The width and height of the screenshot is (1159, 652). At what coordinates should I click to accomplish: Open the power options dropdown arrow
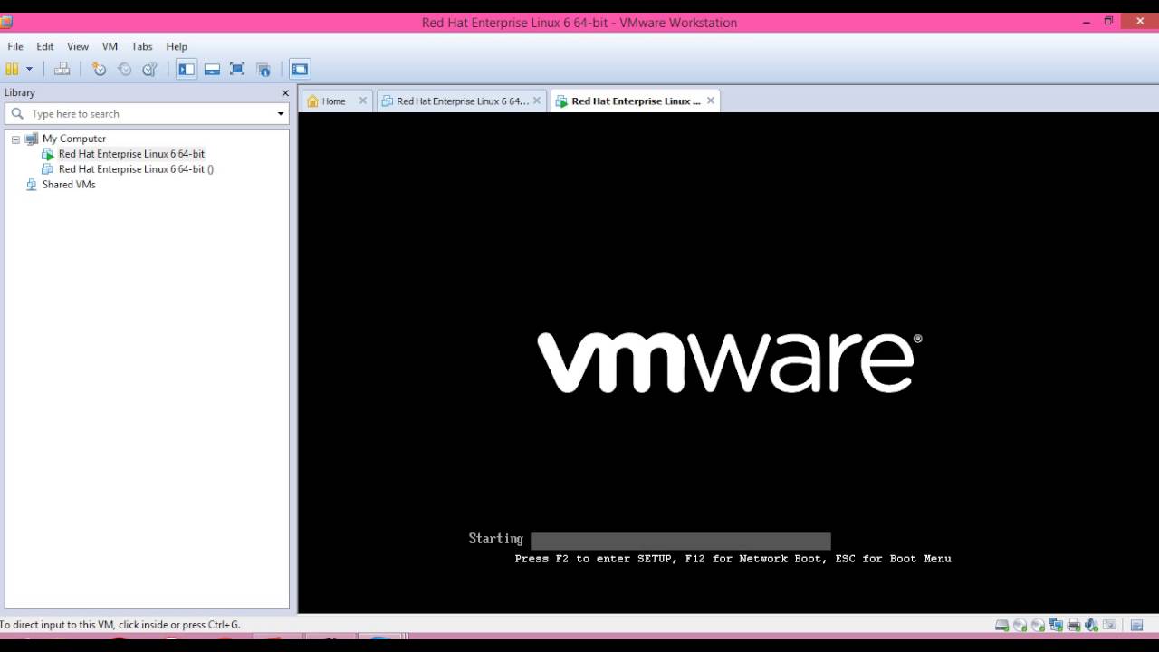coord(29,69)
